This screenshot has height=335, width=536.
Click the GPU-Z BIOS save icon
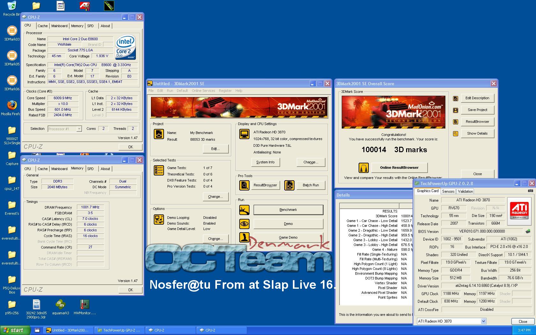528,231
